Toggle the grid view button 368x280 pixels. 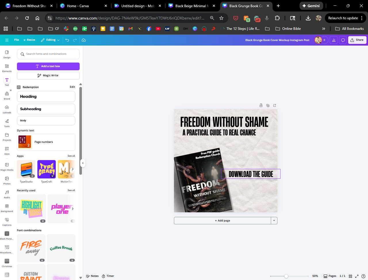[350, 276]
